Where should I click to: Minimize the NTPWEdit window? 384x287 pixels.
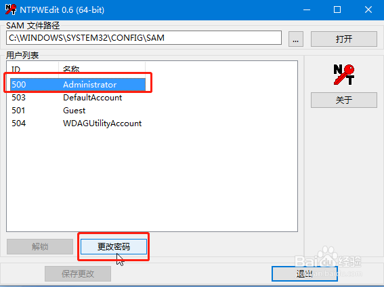click(307, 9)
